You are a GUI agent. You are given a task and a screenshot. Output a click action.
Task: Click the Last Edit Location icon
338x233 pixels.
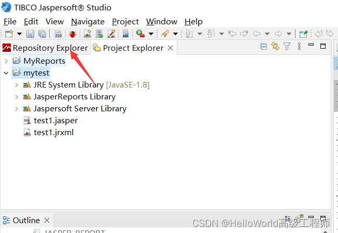(x=232, y=34)
